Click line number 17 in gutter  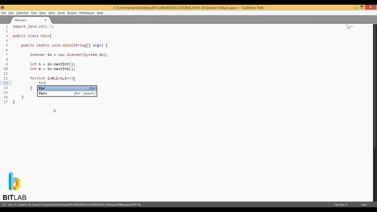coord(6,102)
